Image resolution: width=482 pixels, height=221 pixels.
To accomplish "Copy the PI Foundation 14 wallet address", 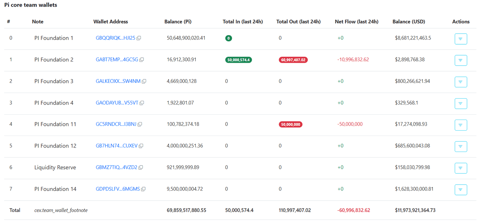I will [x=143, y=189].
